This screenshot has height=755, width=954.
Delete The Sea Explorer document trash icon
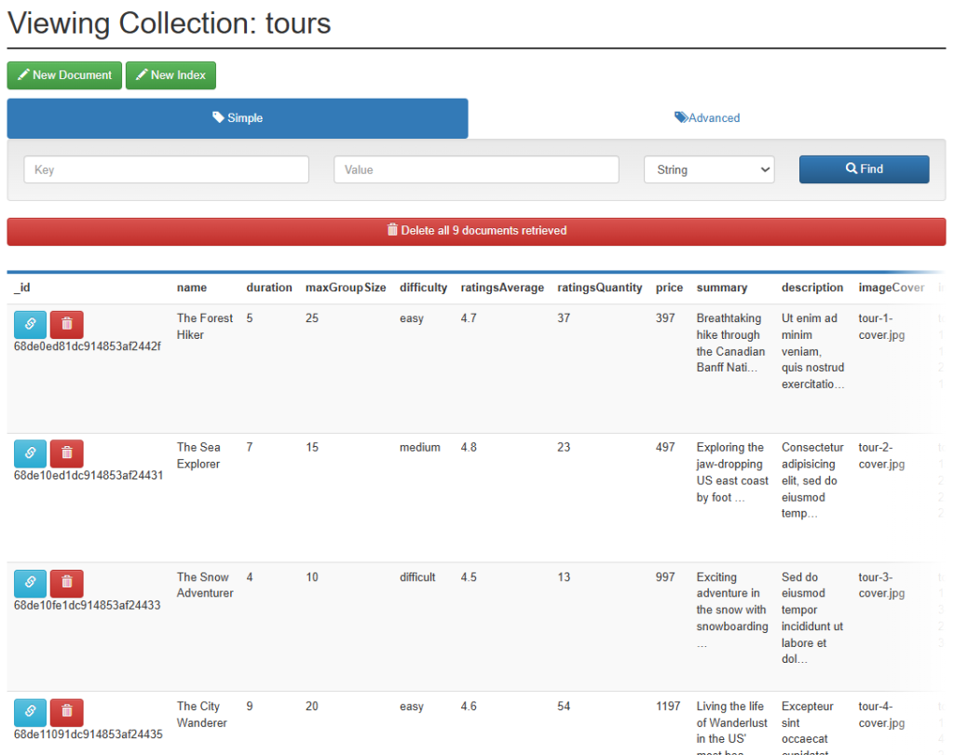click(66, 453)
